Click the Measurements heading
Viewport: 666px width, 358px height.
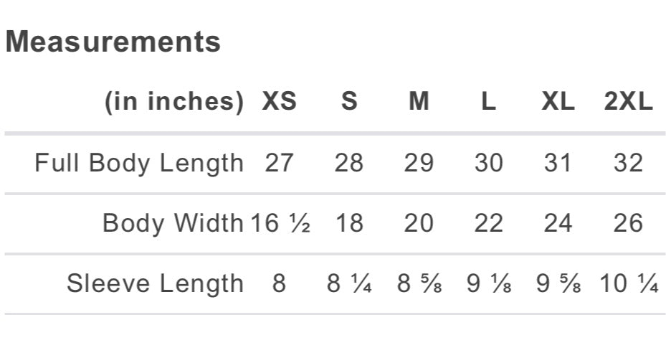click(x=113, y=42)
